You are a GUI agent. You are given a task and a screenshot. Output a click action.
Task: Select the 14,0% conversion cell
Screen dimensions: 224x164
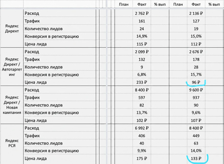pos(196,151)
